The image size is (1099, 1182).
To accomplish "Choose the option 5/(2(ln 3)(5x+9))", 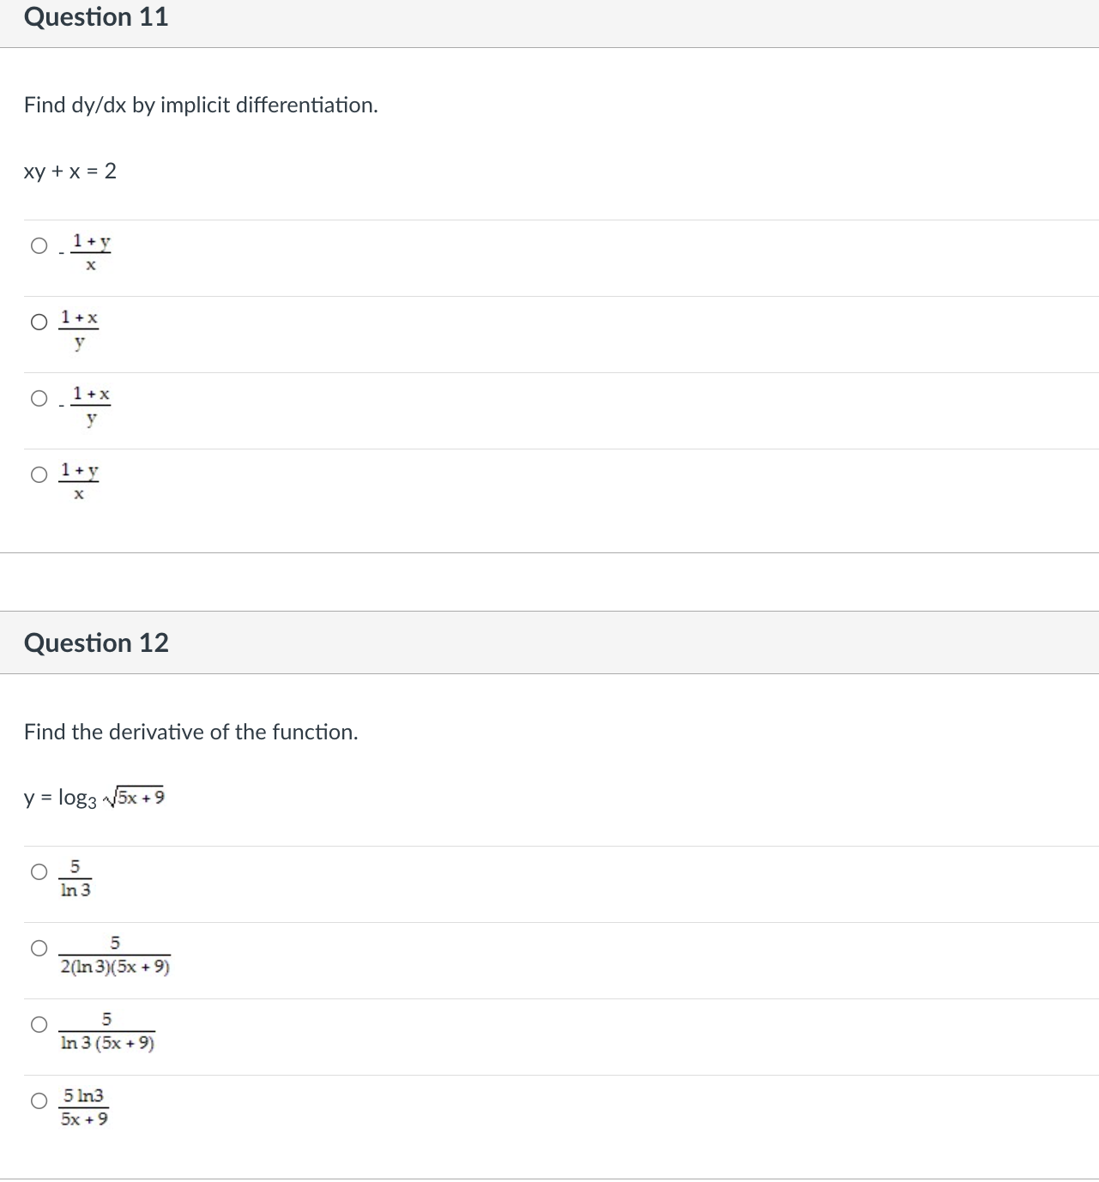I will 39,947.
